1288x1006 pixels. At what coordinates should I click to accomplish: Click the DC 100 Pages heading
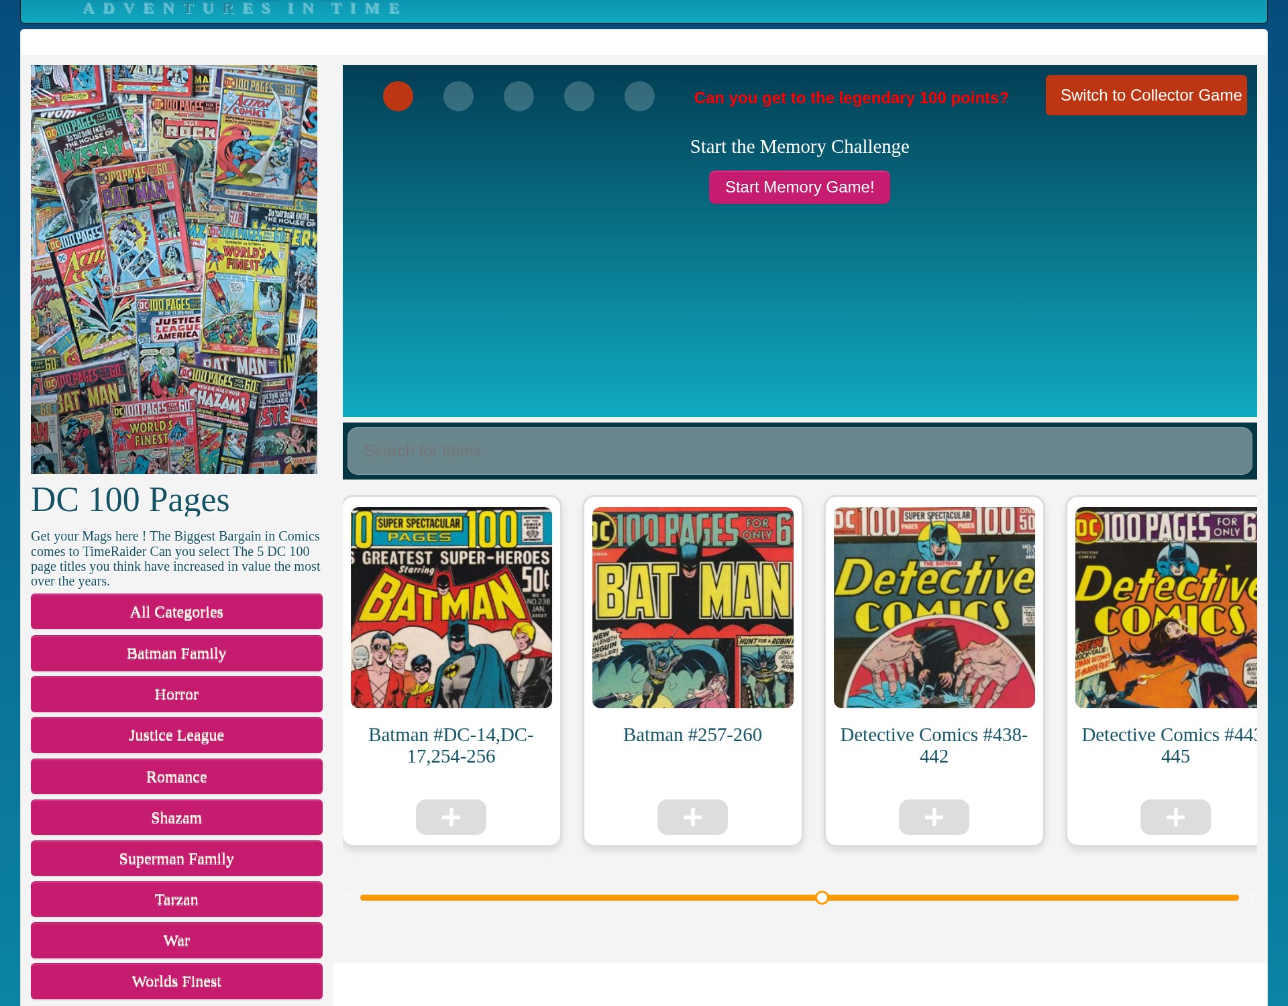click(x=130, y=500)
